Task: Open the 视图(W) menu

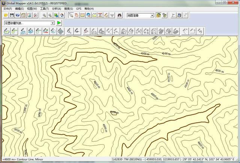Action: [x=32, y=9]
